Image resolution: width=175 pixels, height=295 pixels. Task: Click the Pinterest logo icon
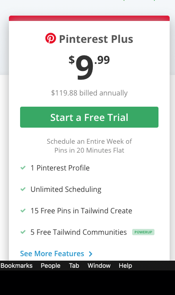[50, 38]
